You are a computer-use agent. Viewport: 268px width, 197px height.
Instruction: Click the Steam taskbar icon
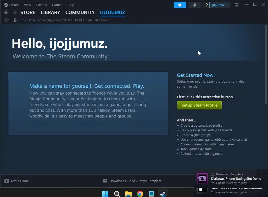click(163, 194)
